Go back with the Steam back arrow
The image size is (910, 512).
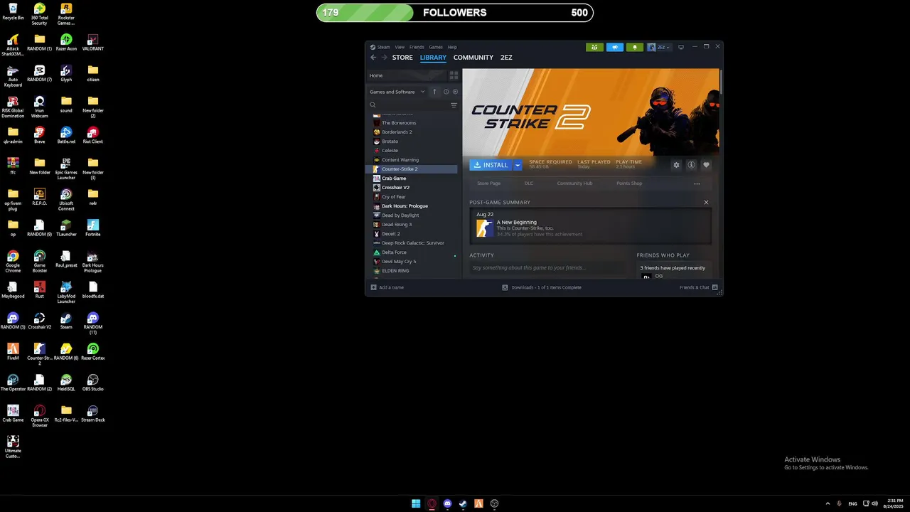pos(373,58)
